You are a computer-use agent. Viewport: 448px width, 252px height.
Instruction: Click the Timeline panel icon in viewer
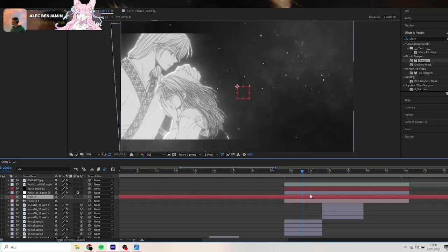tap(233, 154)
